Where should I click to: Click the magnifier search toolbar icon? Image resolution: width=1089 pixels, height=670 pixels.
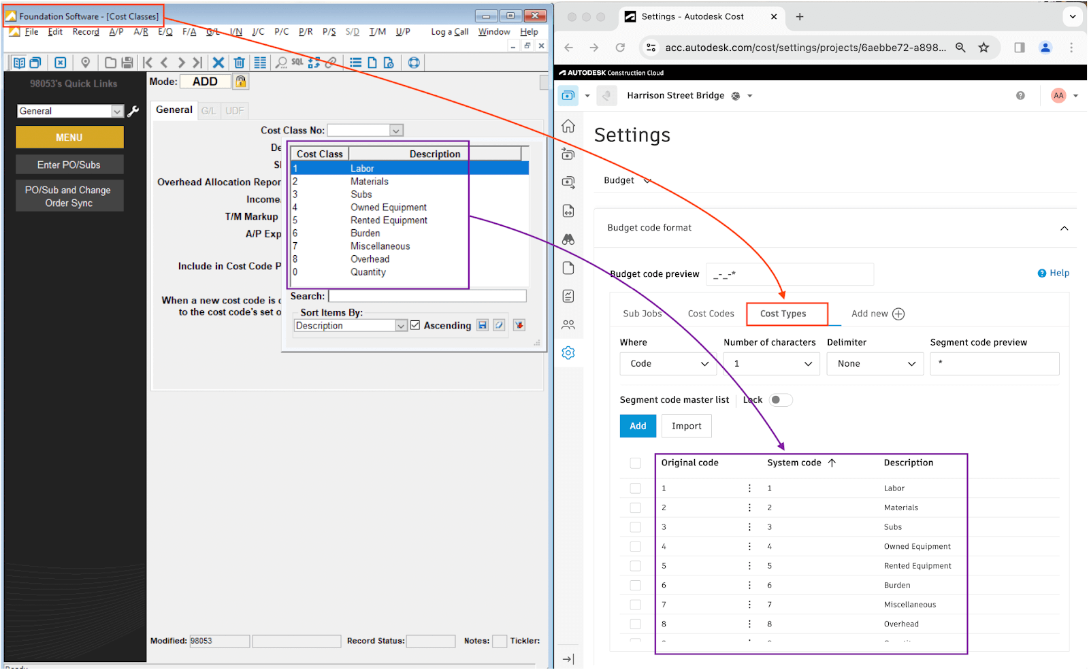(x=281, y=63)
